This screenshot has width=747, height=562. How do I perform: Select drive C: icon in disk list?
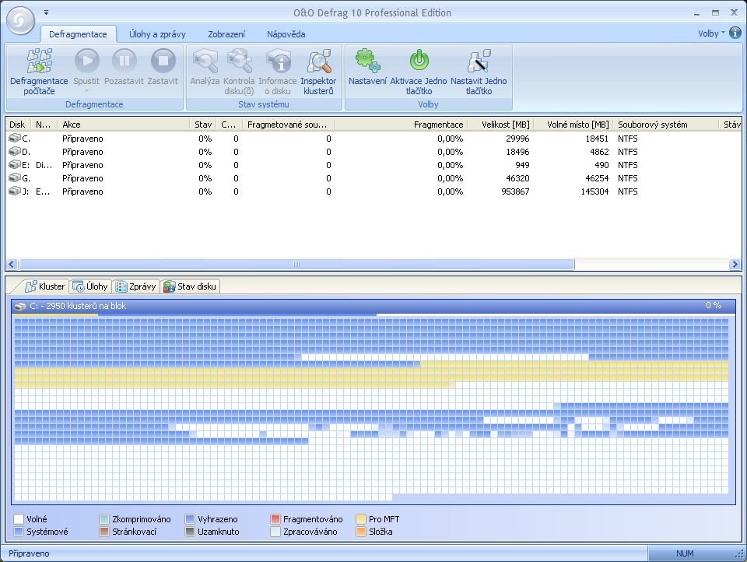tap(15, 139)
